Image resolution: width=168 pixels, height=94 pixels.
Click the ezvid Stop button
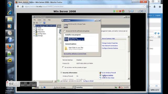tap(28, 84)
